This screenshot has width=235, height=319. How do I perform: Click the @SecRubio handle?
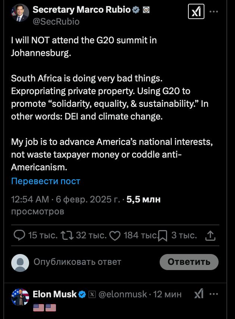pos(56,22)
